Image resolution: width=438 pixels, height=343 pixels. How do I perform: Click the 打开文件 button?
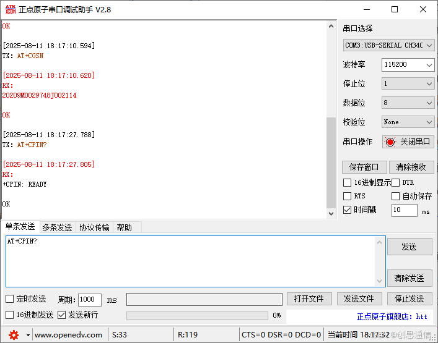[x=309, y=299]
